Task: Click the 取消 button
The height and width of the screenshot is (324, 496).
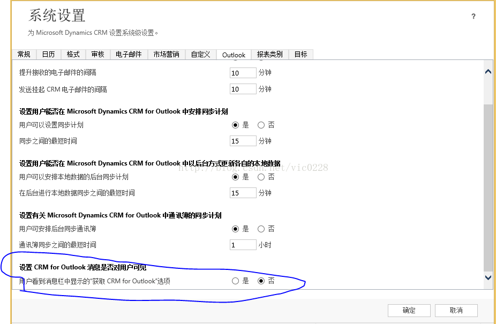Action: click(x=456, y=311)
